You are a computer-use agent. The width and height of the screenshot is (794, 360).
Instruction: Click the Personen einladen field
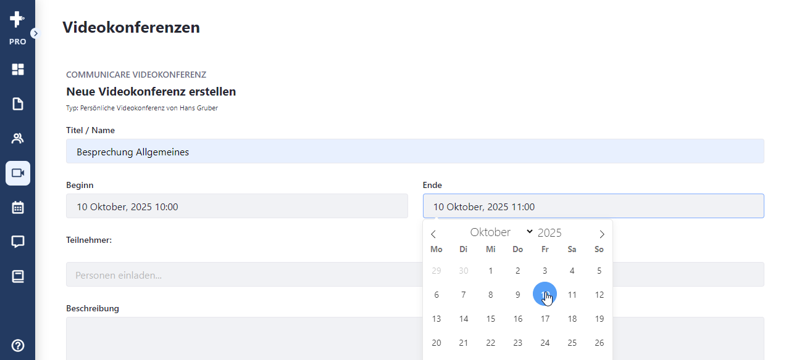click(244, 274)
